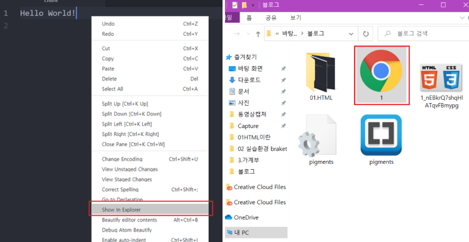469x242 pixels.
Task: Choose Split Up in the context menu
Action: (150, 104)
